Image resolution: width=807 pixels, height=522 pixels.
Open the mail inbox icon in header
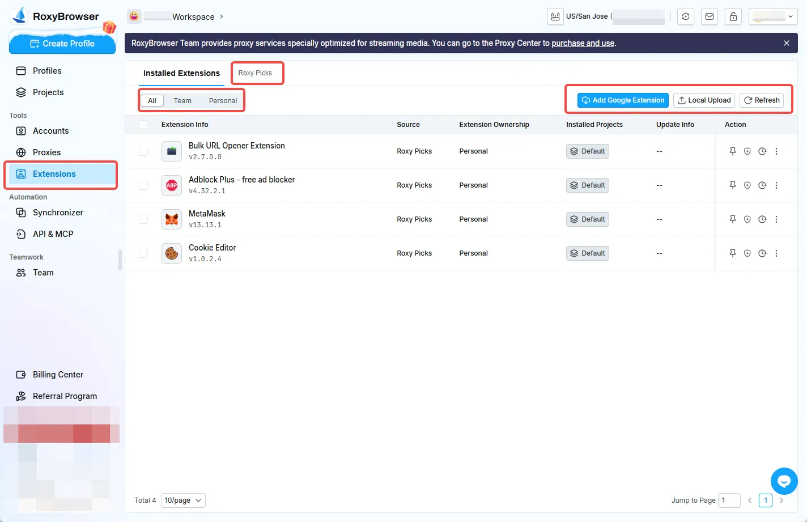coord(710,16)
